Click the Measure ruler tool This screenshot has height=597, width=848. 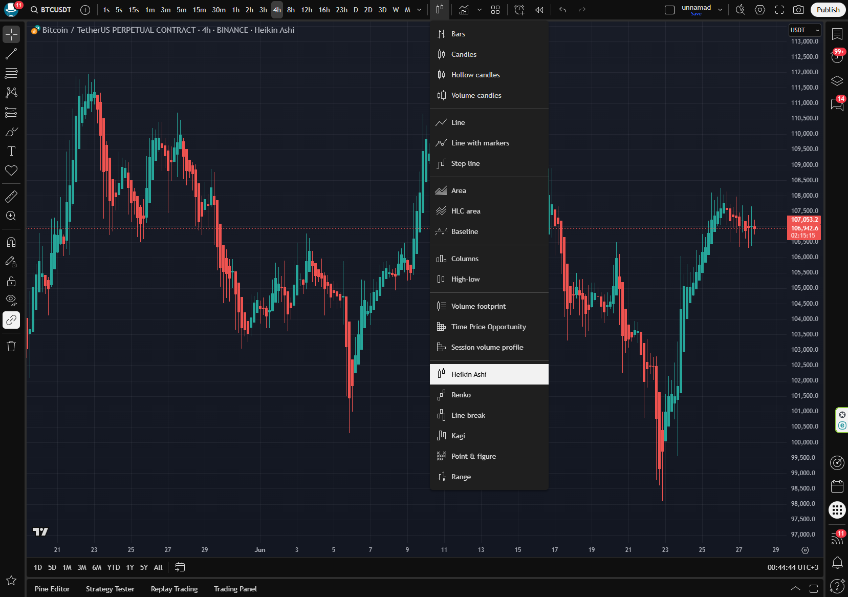coord(11,196)
